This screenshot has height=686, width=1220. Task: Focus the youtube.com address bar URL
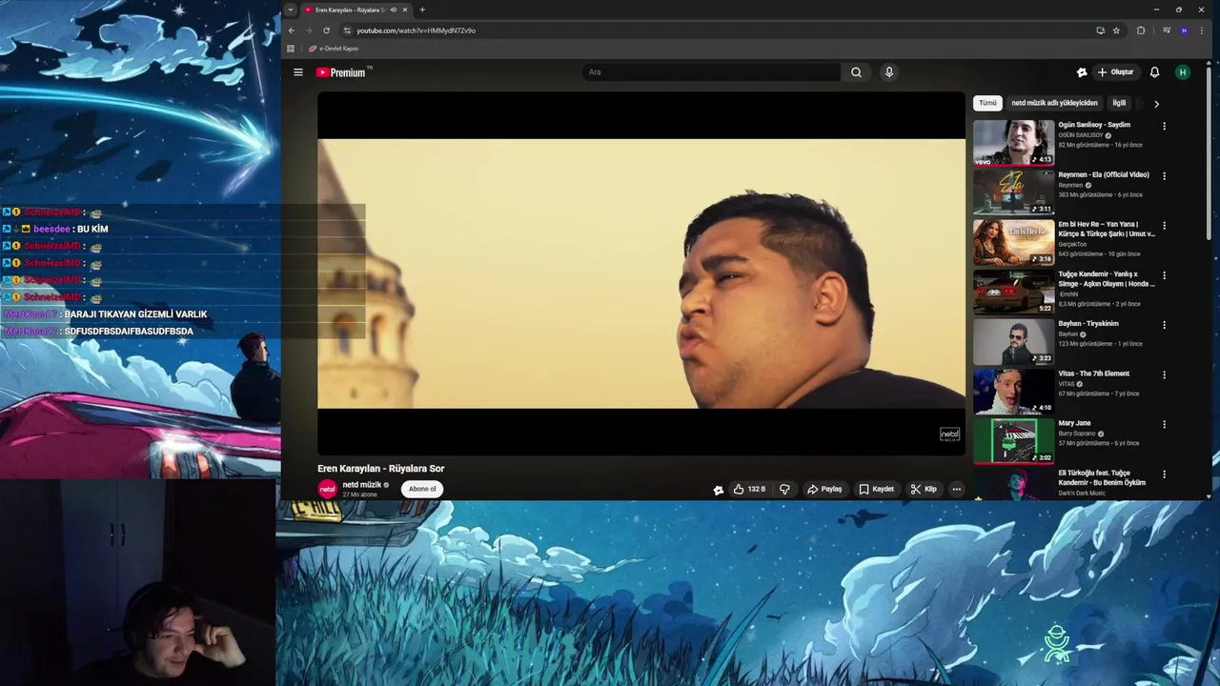coord(416,30)
